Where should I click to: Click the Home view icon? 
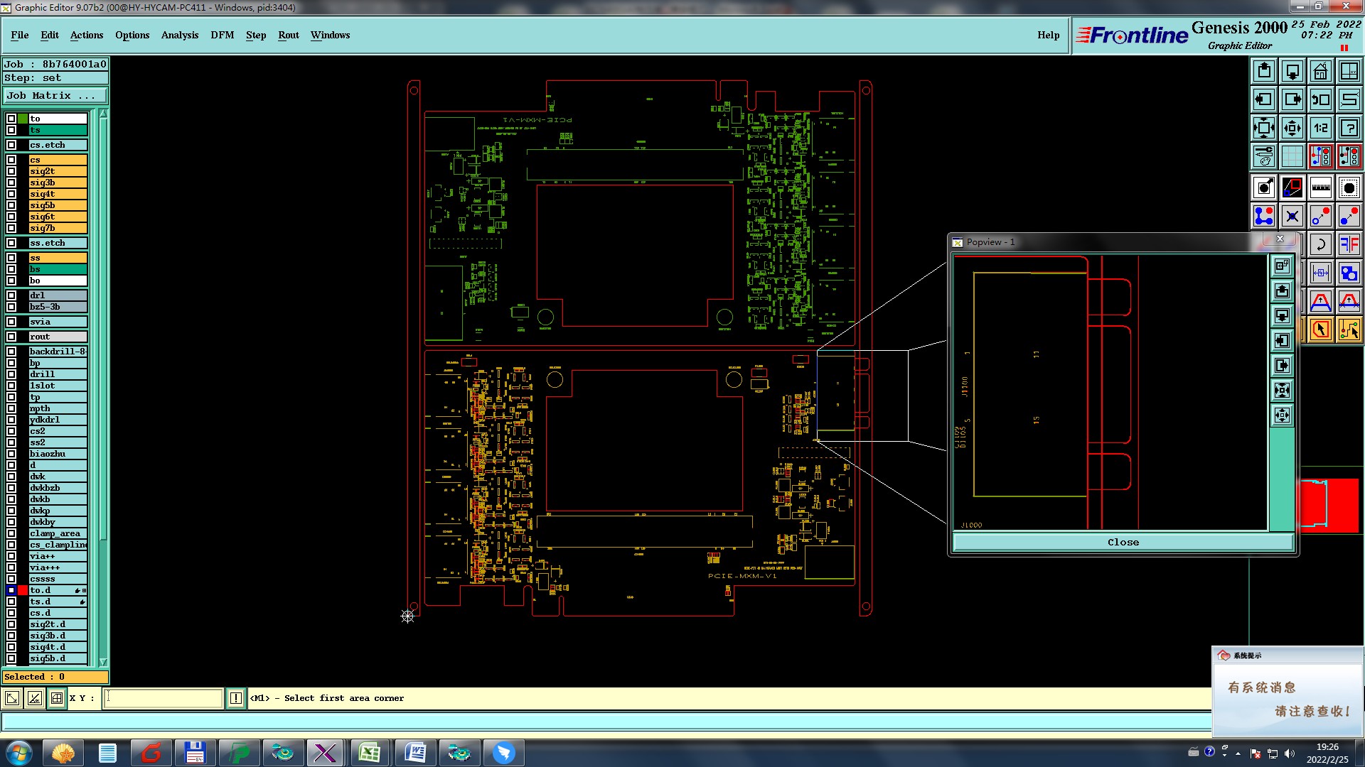pyautogui.click(x=1320, y=71)
